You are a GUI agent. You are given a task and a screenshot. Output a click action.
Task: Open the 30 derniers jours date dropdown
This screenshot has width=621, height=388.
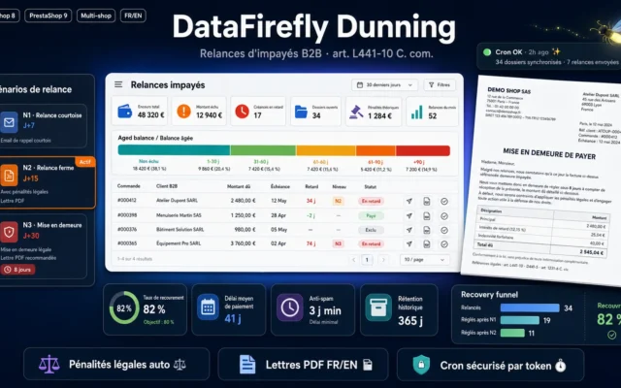384,84
